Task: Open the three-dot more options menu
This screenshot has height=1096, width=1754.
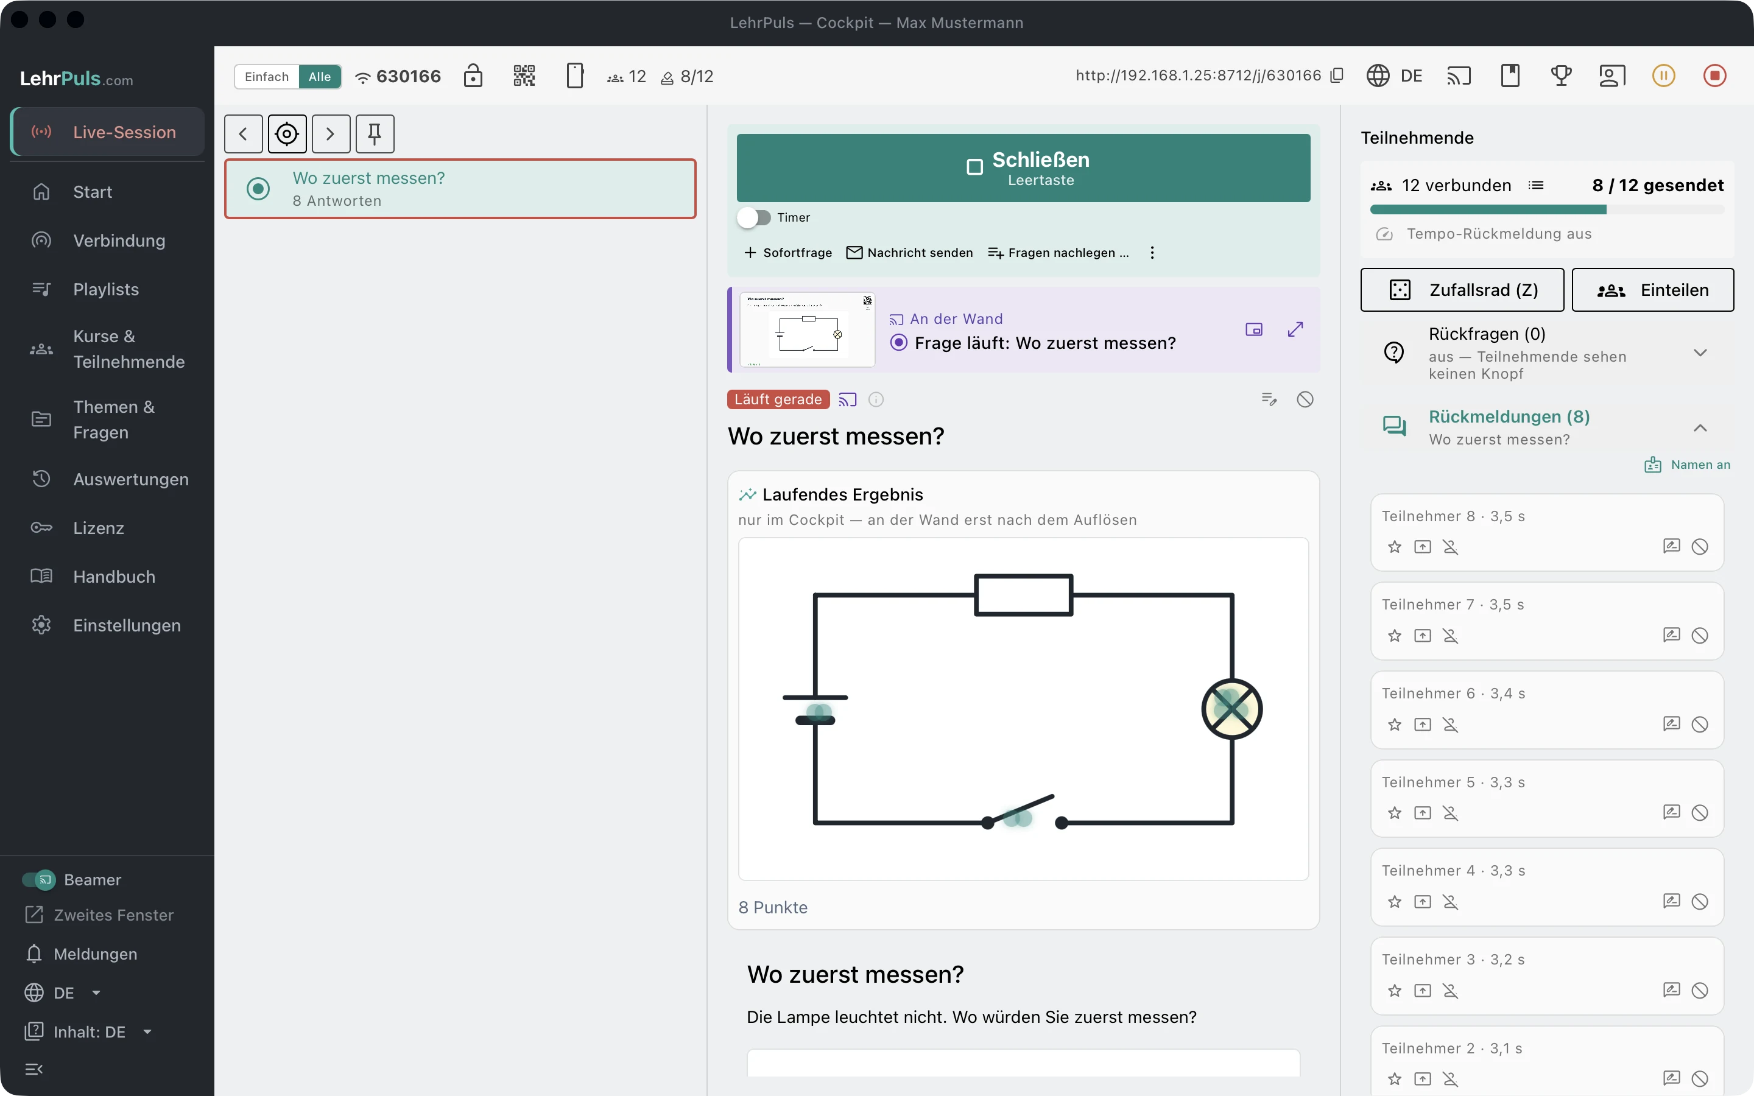Action: pyautogui.click(x=1152, y=253)
